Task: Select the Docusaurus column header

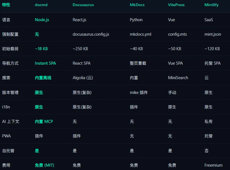Action: pyautogui.click(x=83, y=5)
